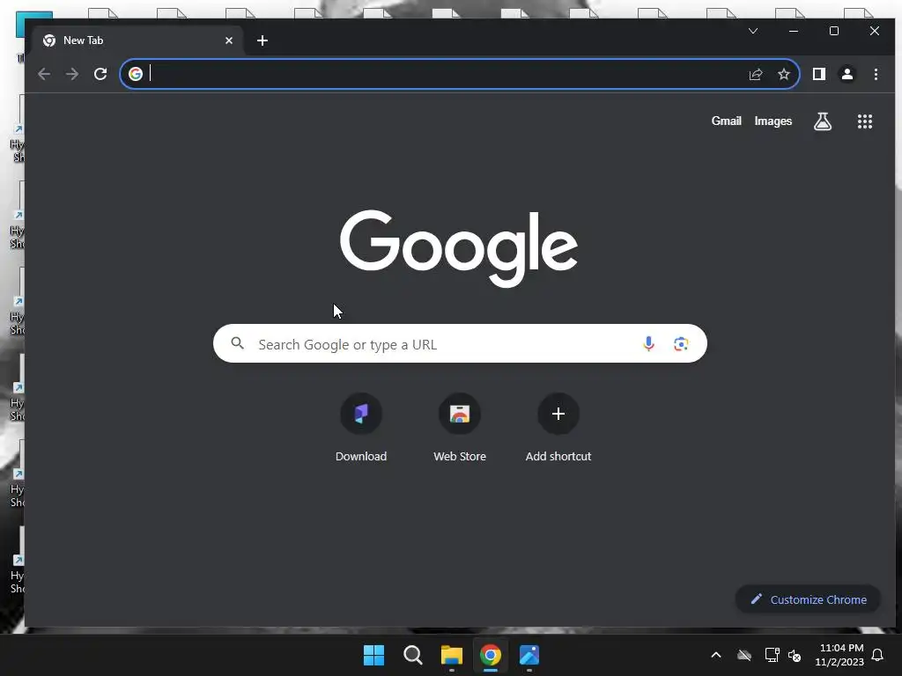Open the three-dot Chrome menu
902x676 pixels.
coord(876,74)
